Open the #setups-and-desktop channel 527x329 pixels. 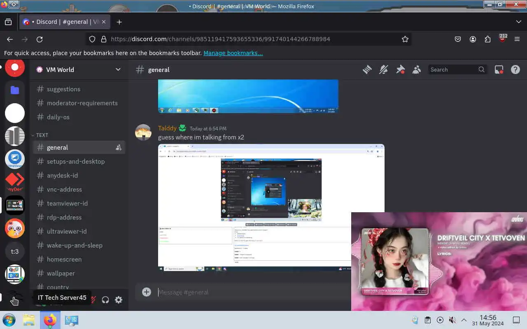pos(79,161)
